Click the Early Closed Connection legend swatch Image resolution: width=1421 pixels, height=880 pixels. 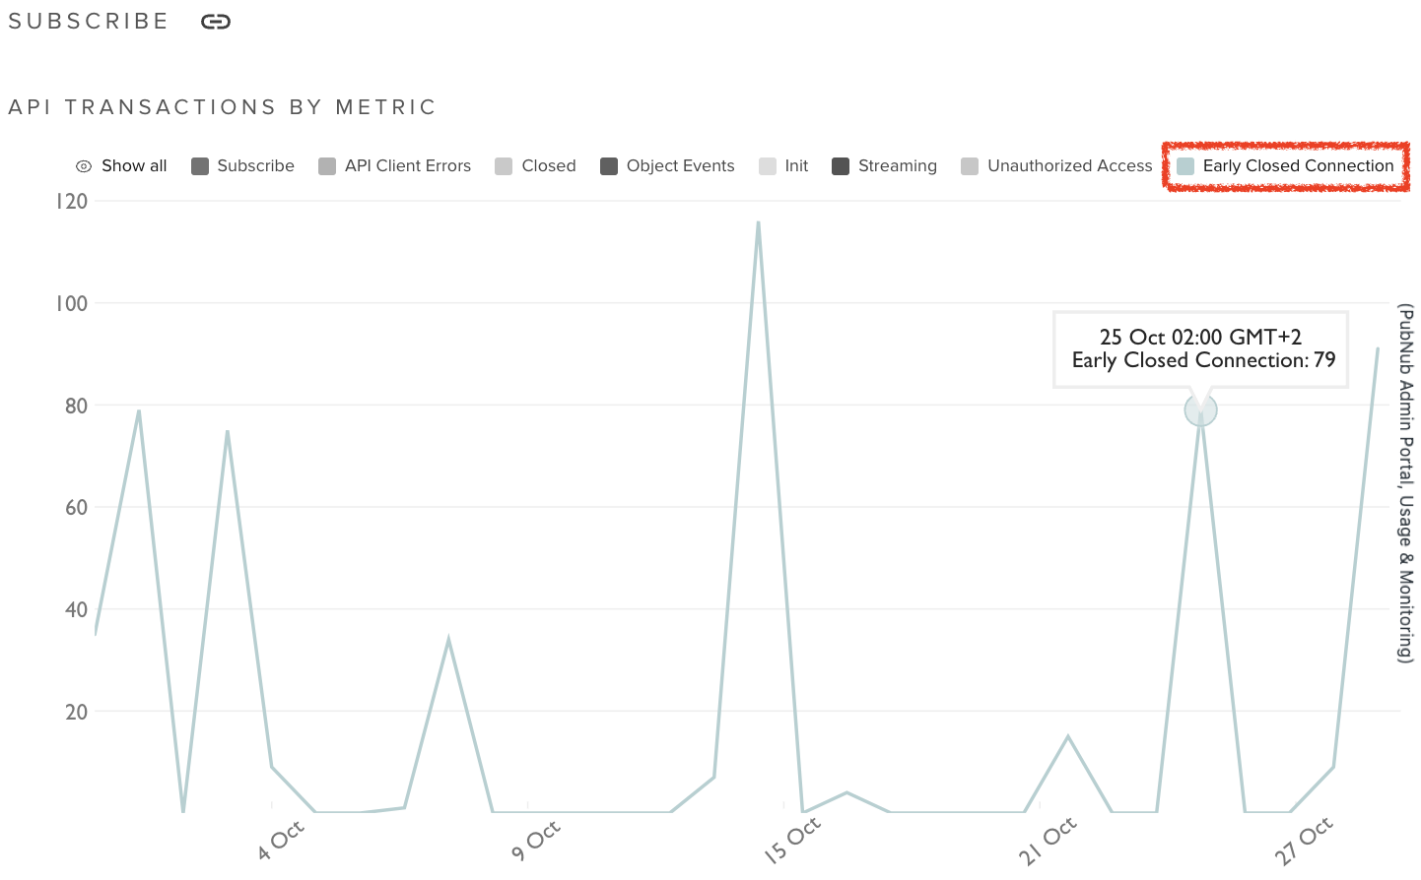(x=1185, y=166)
